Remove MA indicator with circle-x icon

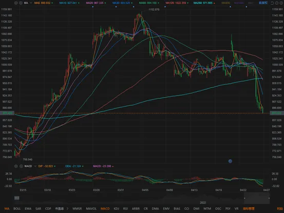(x=21, y=3)
